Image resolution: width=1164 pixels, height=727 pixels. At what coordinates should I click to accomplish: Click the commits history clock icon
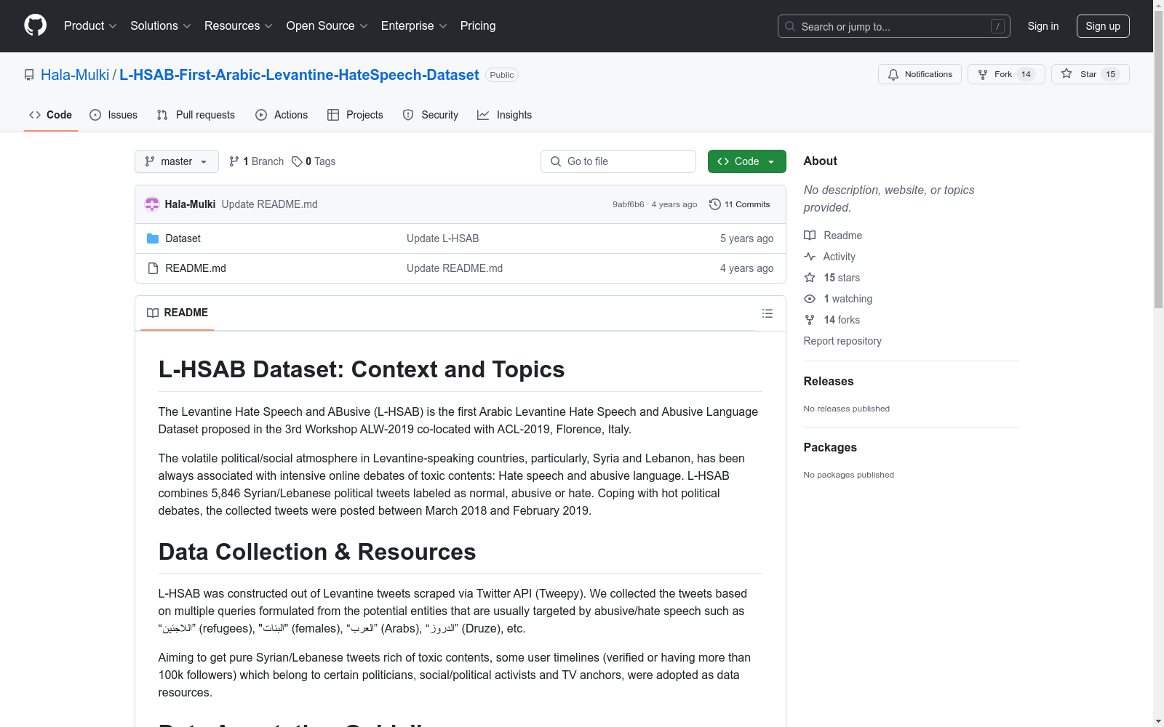coord(715,204)
